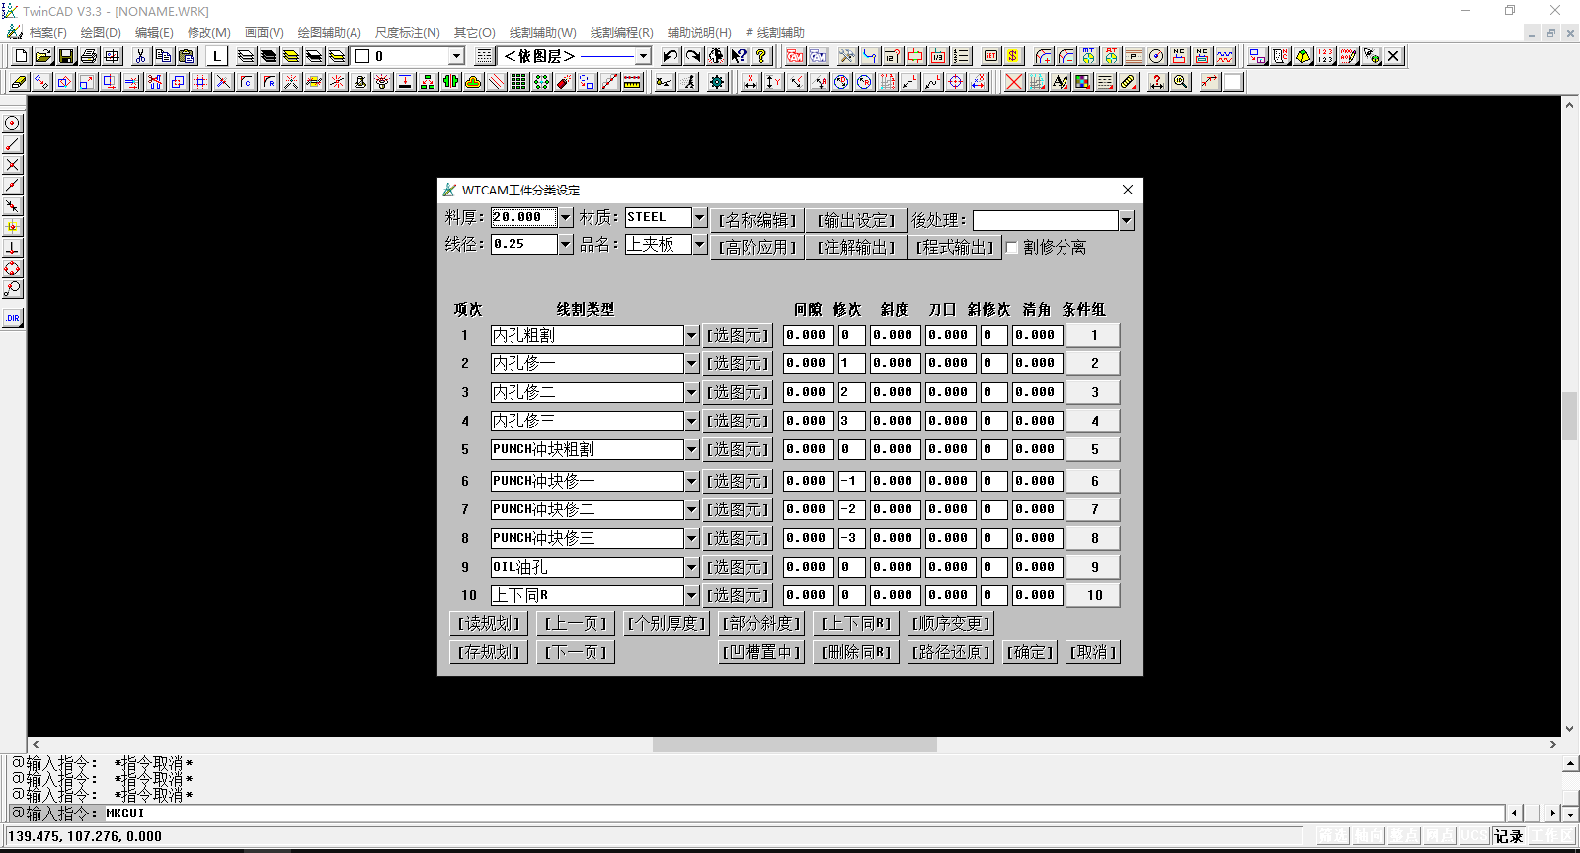Toggle 记录 in the status bar
The width and height of the screenshot is (1580, 853).
pyautogui.click(x=1508, y=836)
